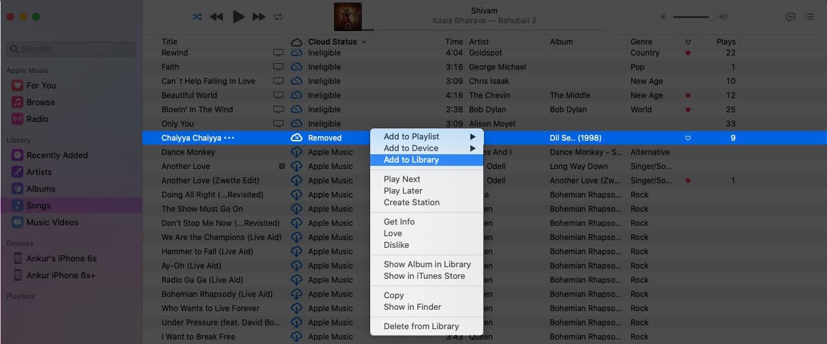Start playback with Play button
The width and height of the screenshot is (827, 344).
pyautogui.click(x=238, y=17)
